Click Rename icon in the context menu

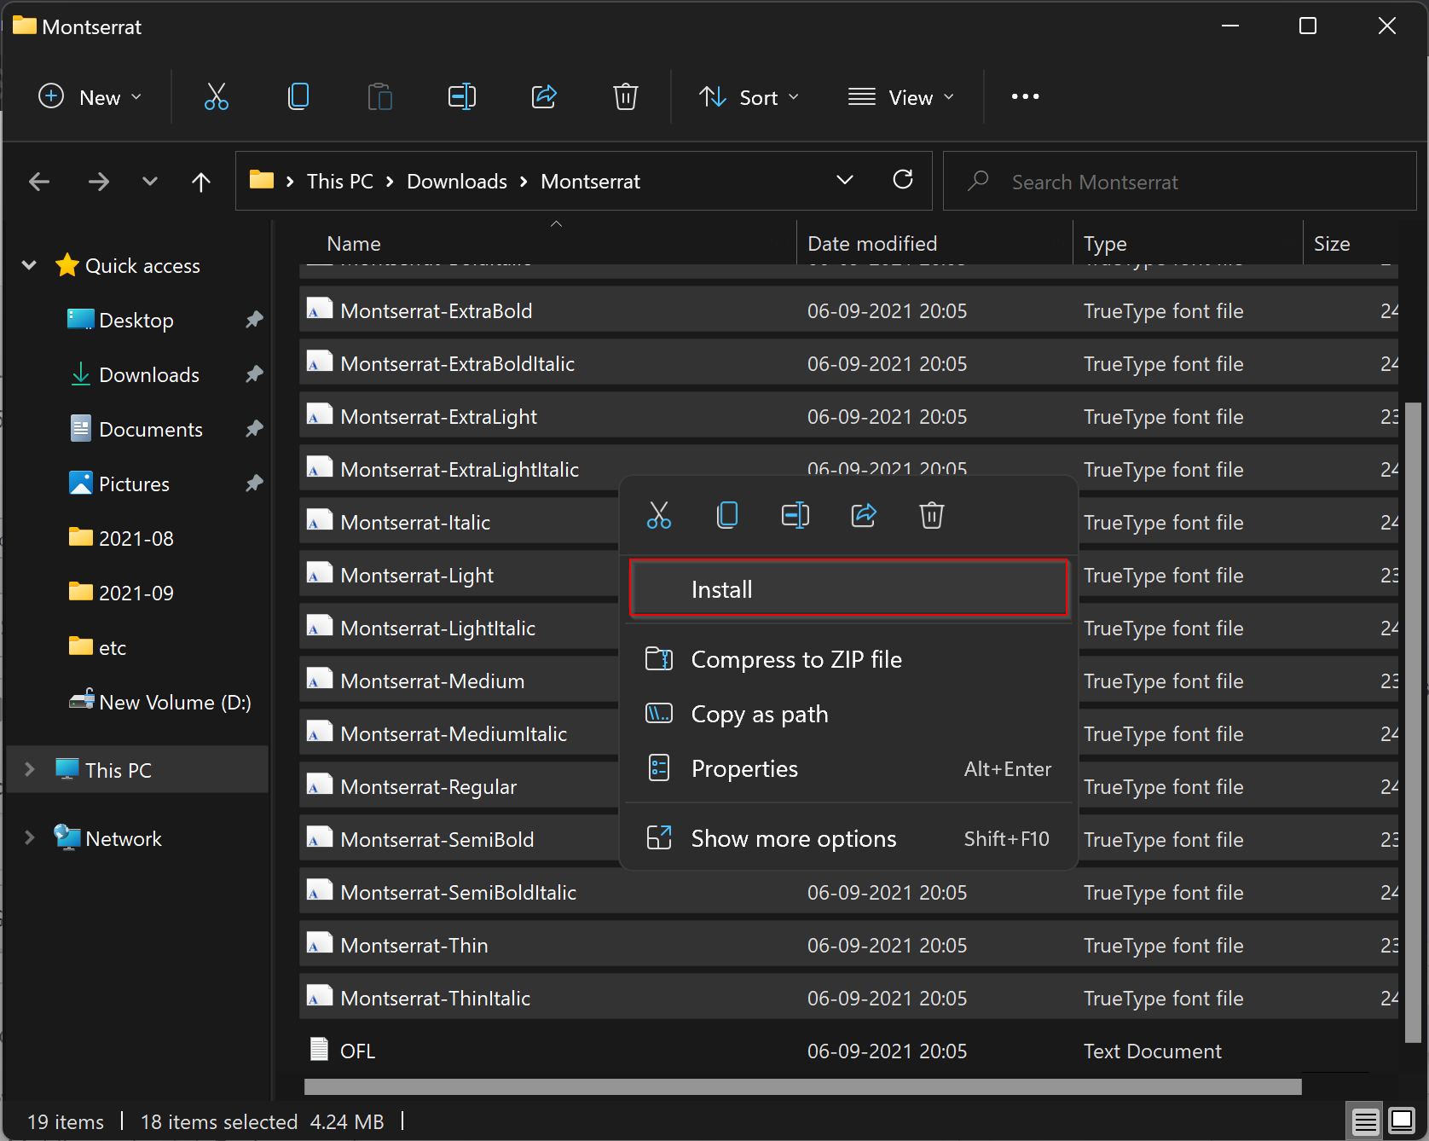(795, 515)
